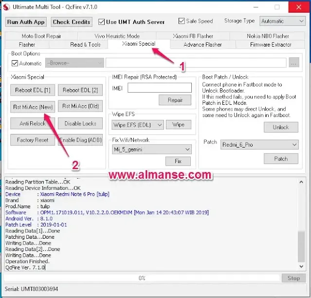Image resolution: width=311 pixels, height=298 pixels.
Task: Toggle Safe Speed checkbox
Action: (182, 21)
